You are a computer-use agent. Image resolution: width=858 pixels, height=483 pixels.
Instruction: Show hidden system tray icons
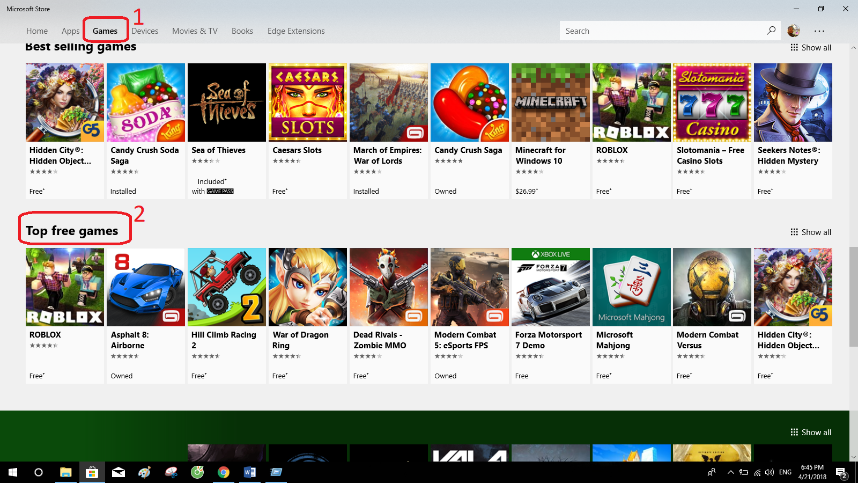point(730,472)
